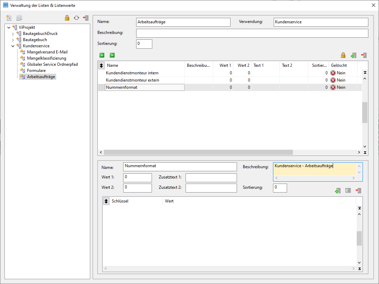Select the BautagebuchDruck tree item

pos(40,34)
